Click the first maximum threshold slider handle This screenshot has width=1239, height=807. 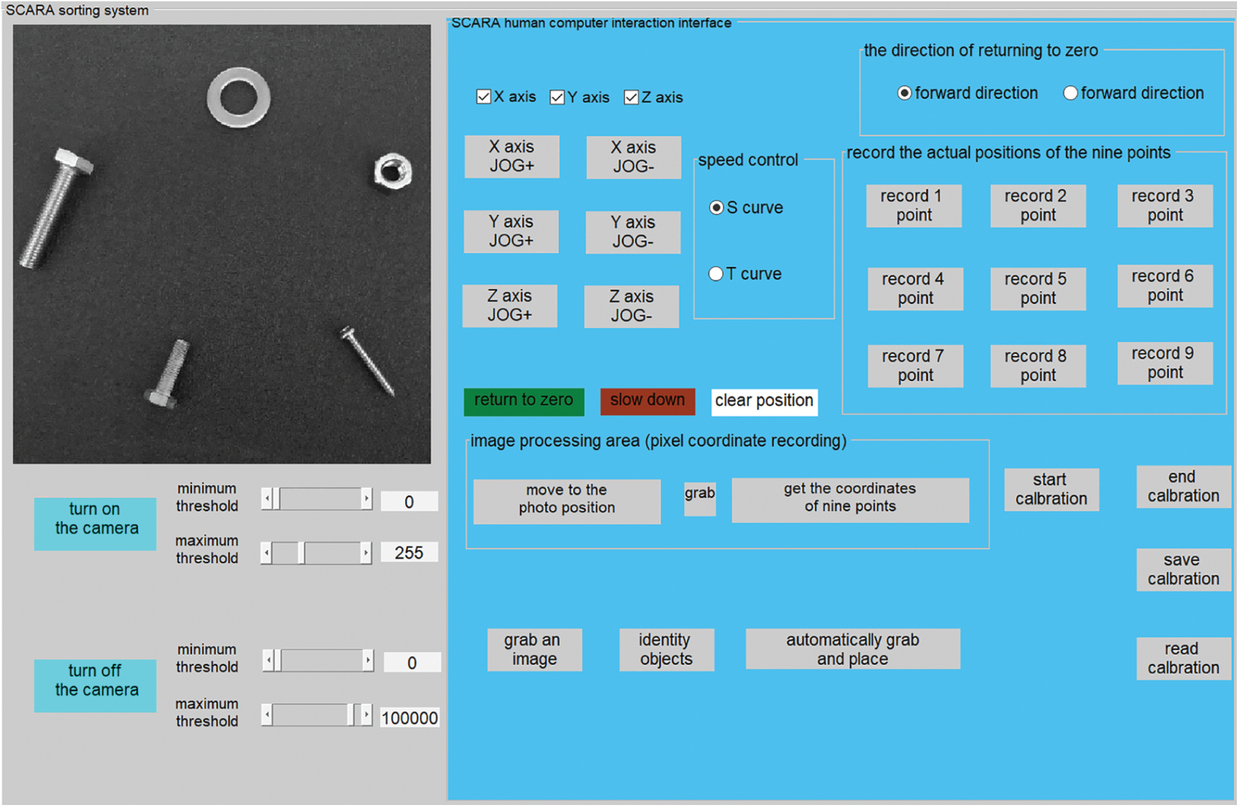(x=302, y=553)
